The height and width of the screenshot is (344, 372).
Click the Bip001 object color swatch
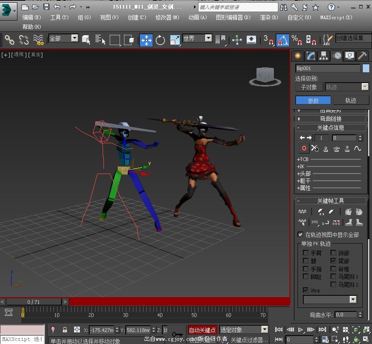click(366, 68)
